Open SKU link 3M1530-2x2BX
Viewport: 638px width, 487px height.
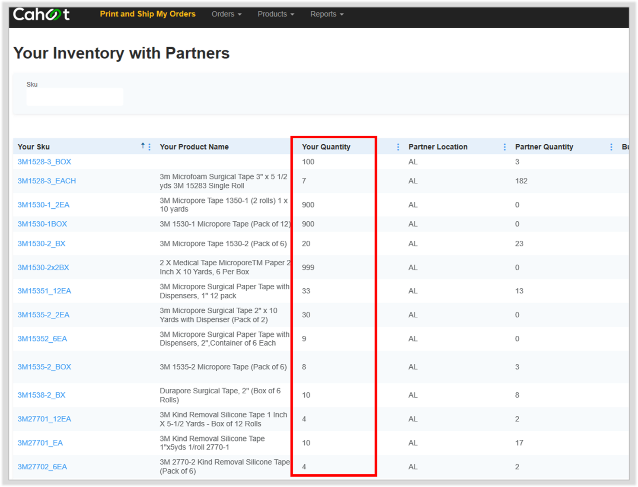(x=43, y=267)
